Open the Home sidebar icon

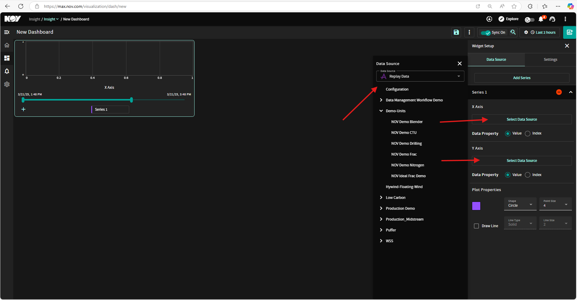click(7, 45)
